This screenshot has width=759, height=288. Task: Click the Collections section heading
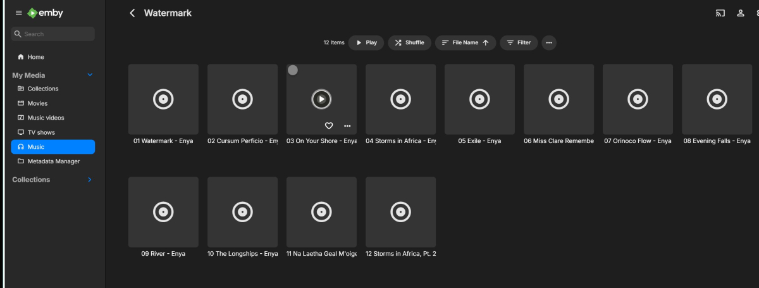[31, 180]
